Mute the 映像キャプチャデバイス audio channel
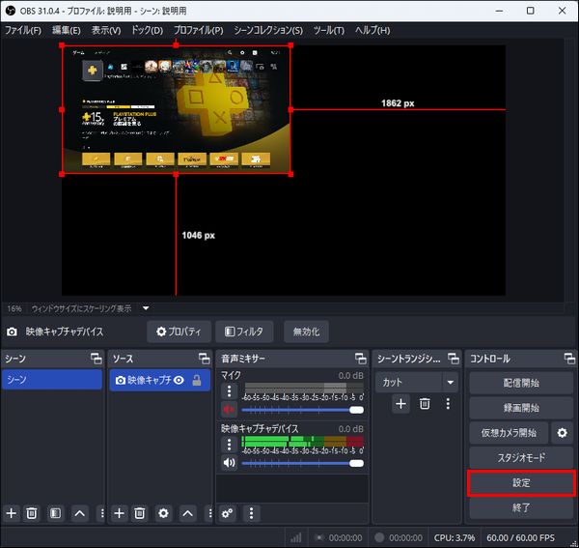The height and width of the screenshot is (548, 579). (x=229, y=463)
